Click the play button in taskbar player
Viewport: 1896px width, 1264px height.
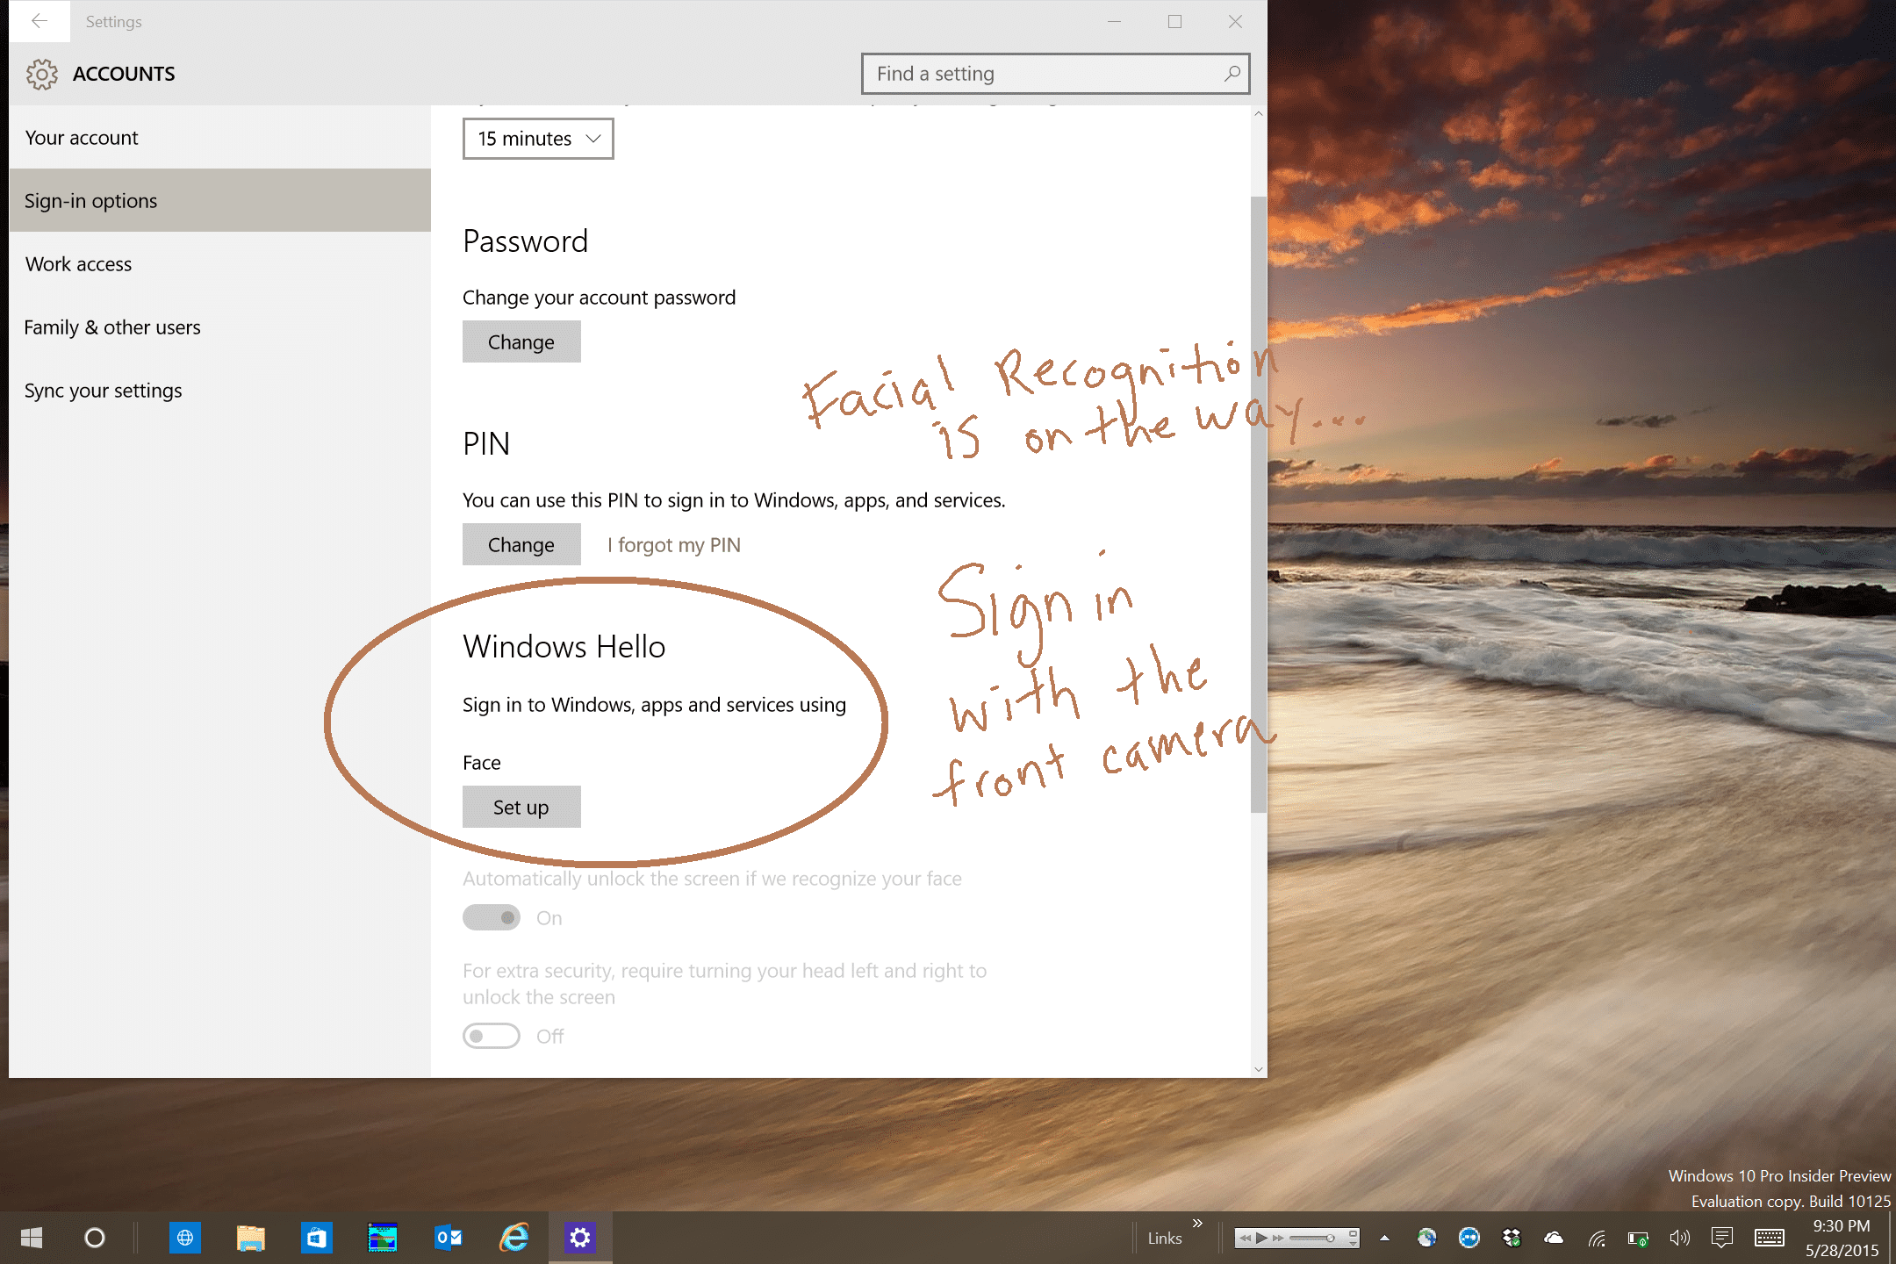(1261, 1238)
